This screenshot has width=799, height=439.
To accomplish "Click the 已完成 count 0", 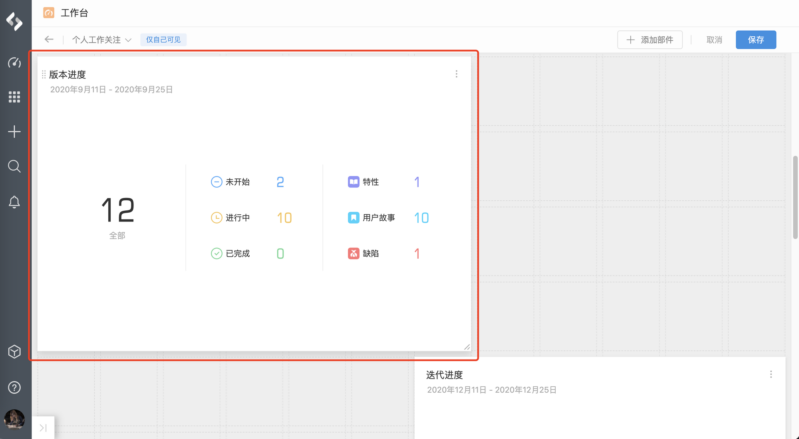I will tap(280, 254).
